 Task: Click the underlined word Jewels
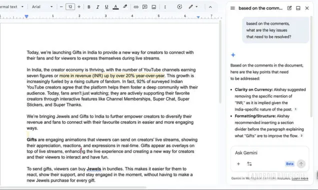click(93, 169)
